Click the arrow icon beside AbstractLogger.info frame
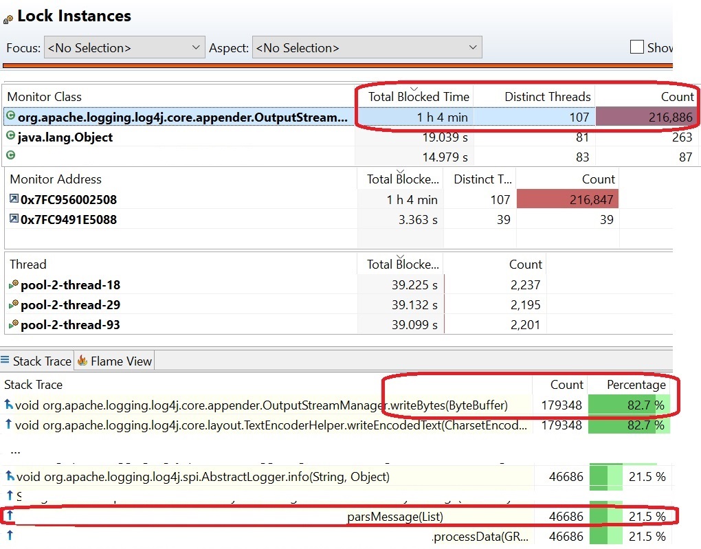This screenshot has height=549, width=701. click(x=10, y=476)
